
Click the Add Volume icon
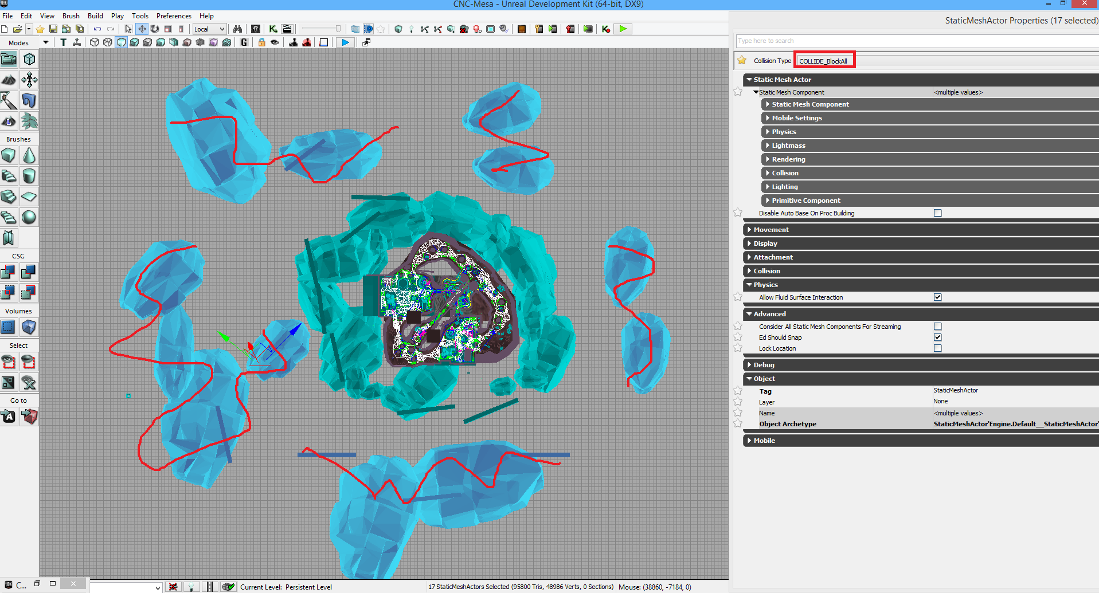[x=29, y=327]
